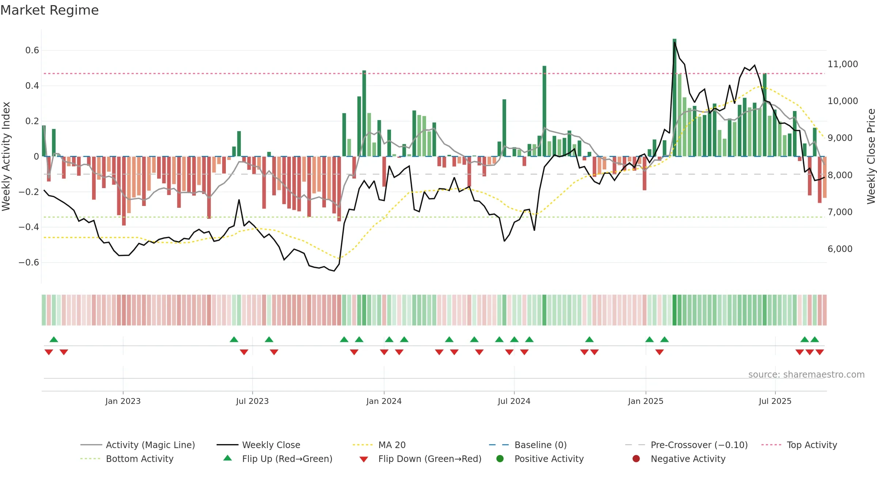The height and width of the screenshot is (493, 877).
Task: Click the tallest green activity bar in early 2025
Action: click(x=675, y=98)
